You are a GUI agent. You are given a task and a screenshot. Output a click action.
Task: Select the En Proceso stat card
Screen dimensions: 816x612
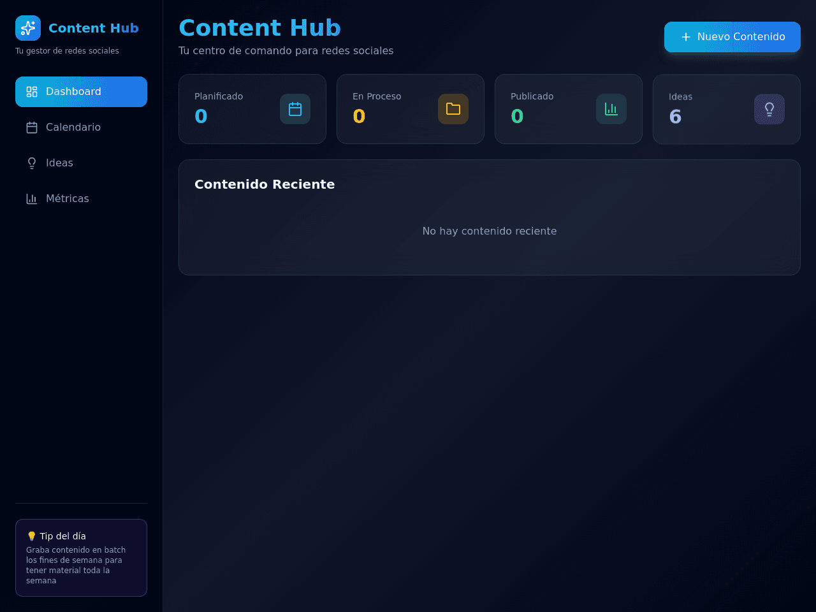point(411,109)
